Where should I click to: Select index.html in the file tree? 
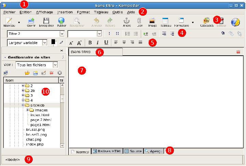pos(40,115)
